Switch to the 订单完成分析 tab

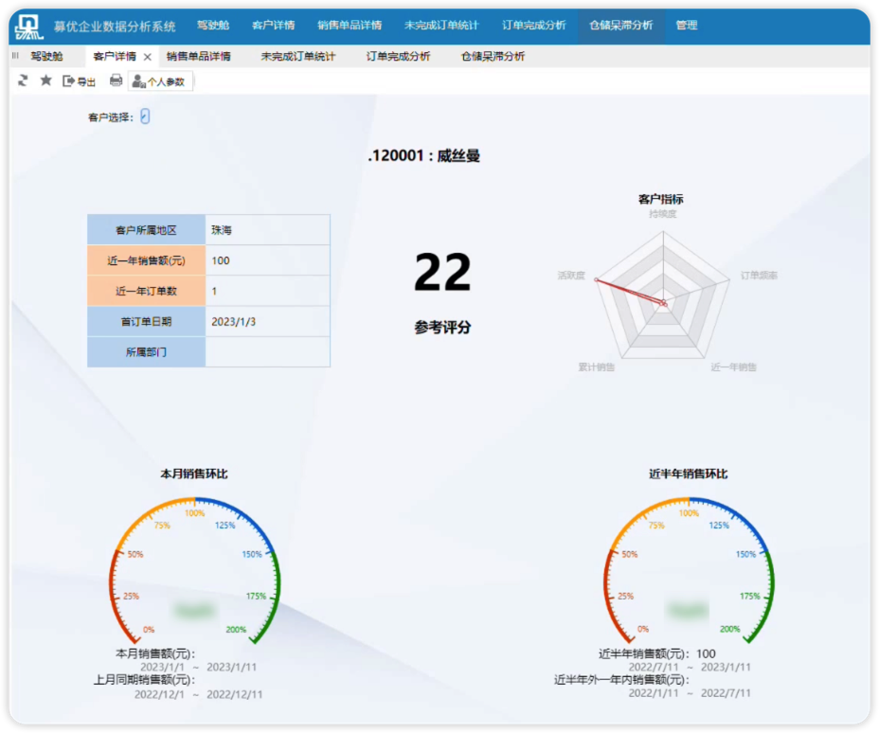399,57
